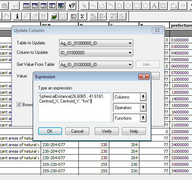Screen dimensions: 192x180
Task: Open the Get Value From Table dropdown
Action: [x=96, y=64]
